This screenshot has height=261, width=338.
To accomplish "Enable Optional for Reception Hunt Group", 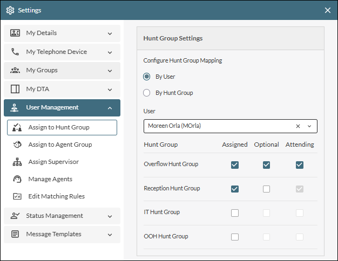I will click(x=266, y=189).
